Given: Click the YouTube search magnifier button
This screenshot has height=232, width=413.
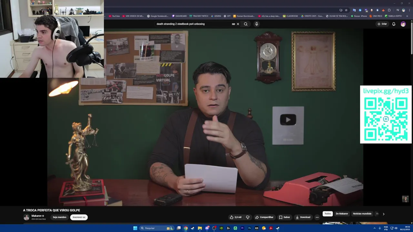Looking at the screenshot, I should pyautogui.click(x=246, y=24).
